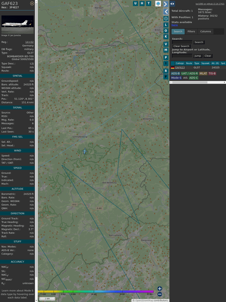
Task: Click the T map toggle button
Action: click(x=148, y=3)
